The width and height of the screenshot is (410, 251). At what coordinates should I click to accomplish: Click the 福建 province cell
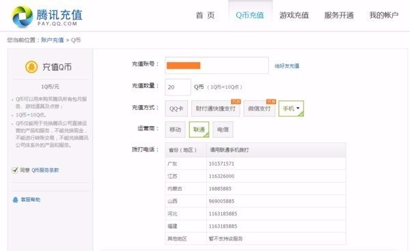click(x=186, y=226)
